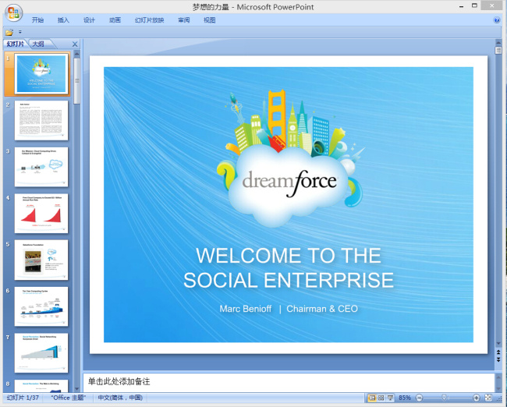Toggle normal view button in status bar
Viewport: 507px width, 407px height.
[372, 398]
